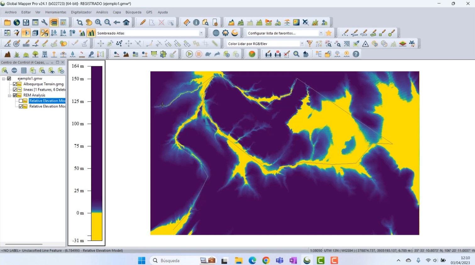The height and width of the screenshot is (265, 475).
Task: Disable the Albequrque Terrain.gmg layer
Action: 15,84
